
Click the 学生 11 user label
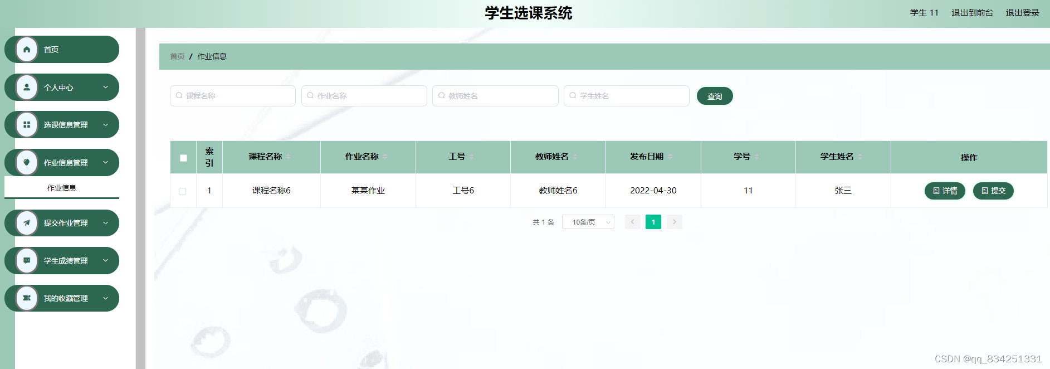click(924, 12)
